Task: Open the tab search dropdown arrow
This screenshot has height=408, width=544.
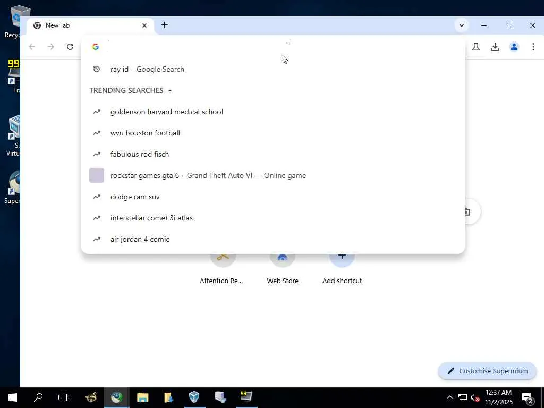Action: [462, 25]
